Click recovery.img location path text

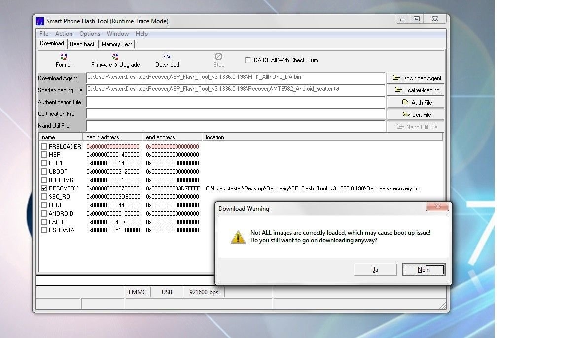tap(314, 188)
